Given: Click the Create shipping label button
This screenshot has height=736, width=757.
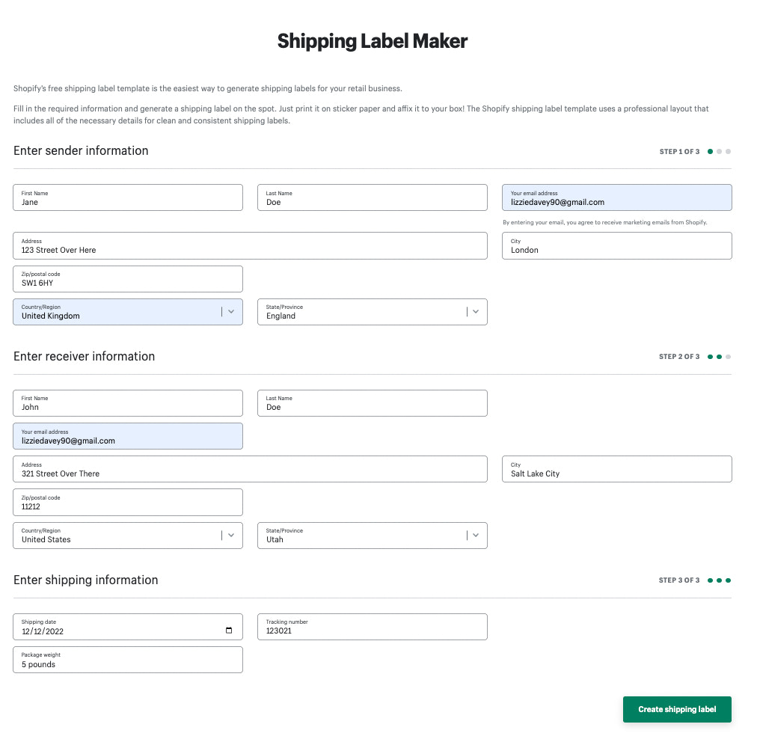Looking at the screenshot, I should pos(676,709).
